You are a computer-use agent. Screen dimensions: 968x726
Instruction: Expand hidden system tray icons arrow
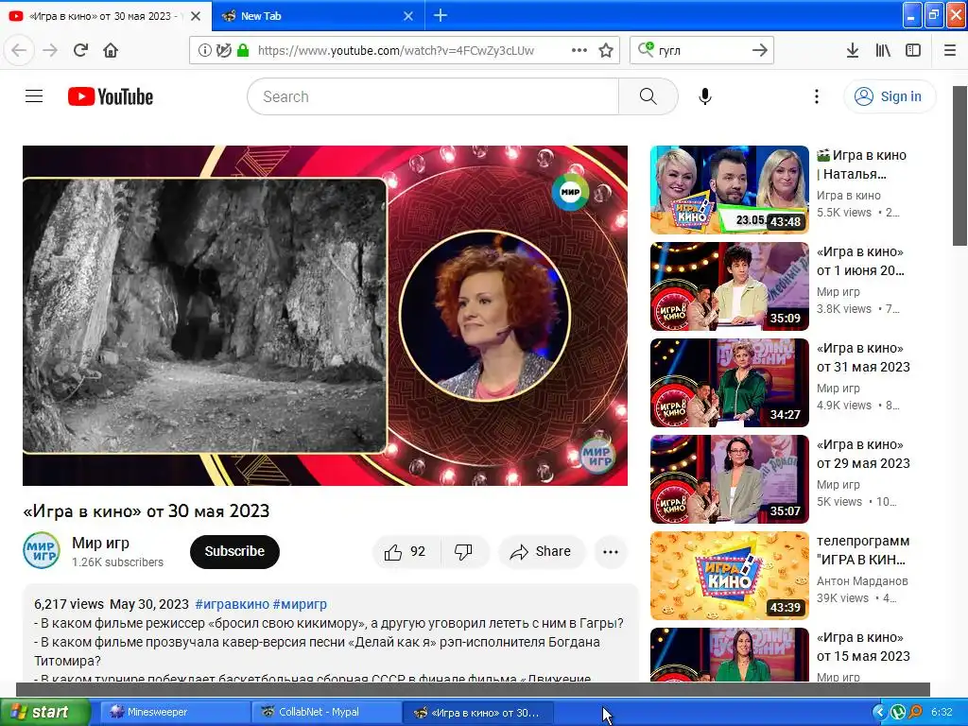point(879,713)
